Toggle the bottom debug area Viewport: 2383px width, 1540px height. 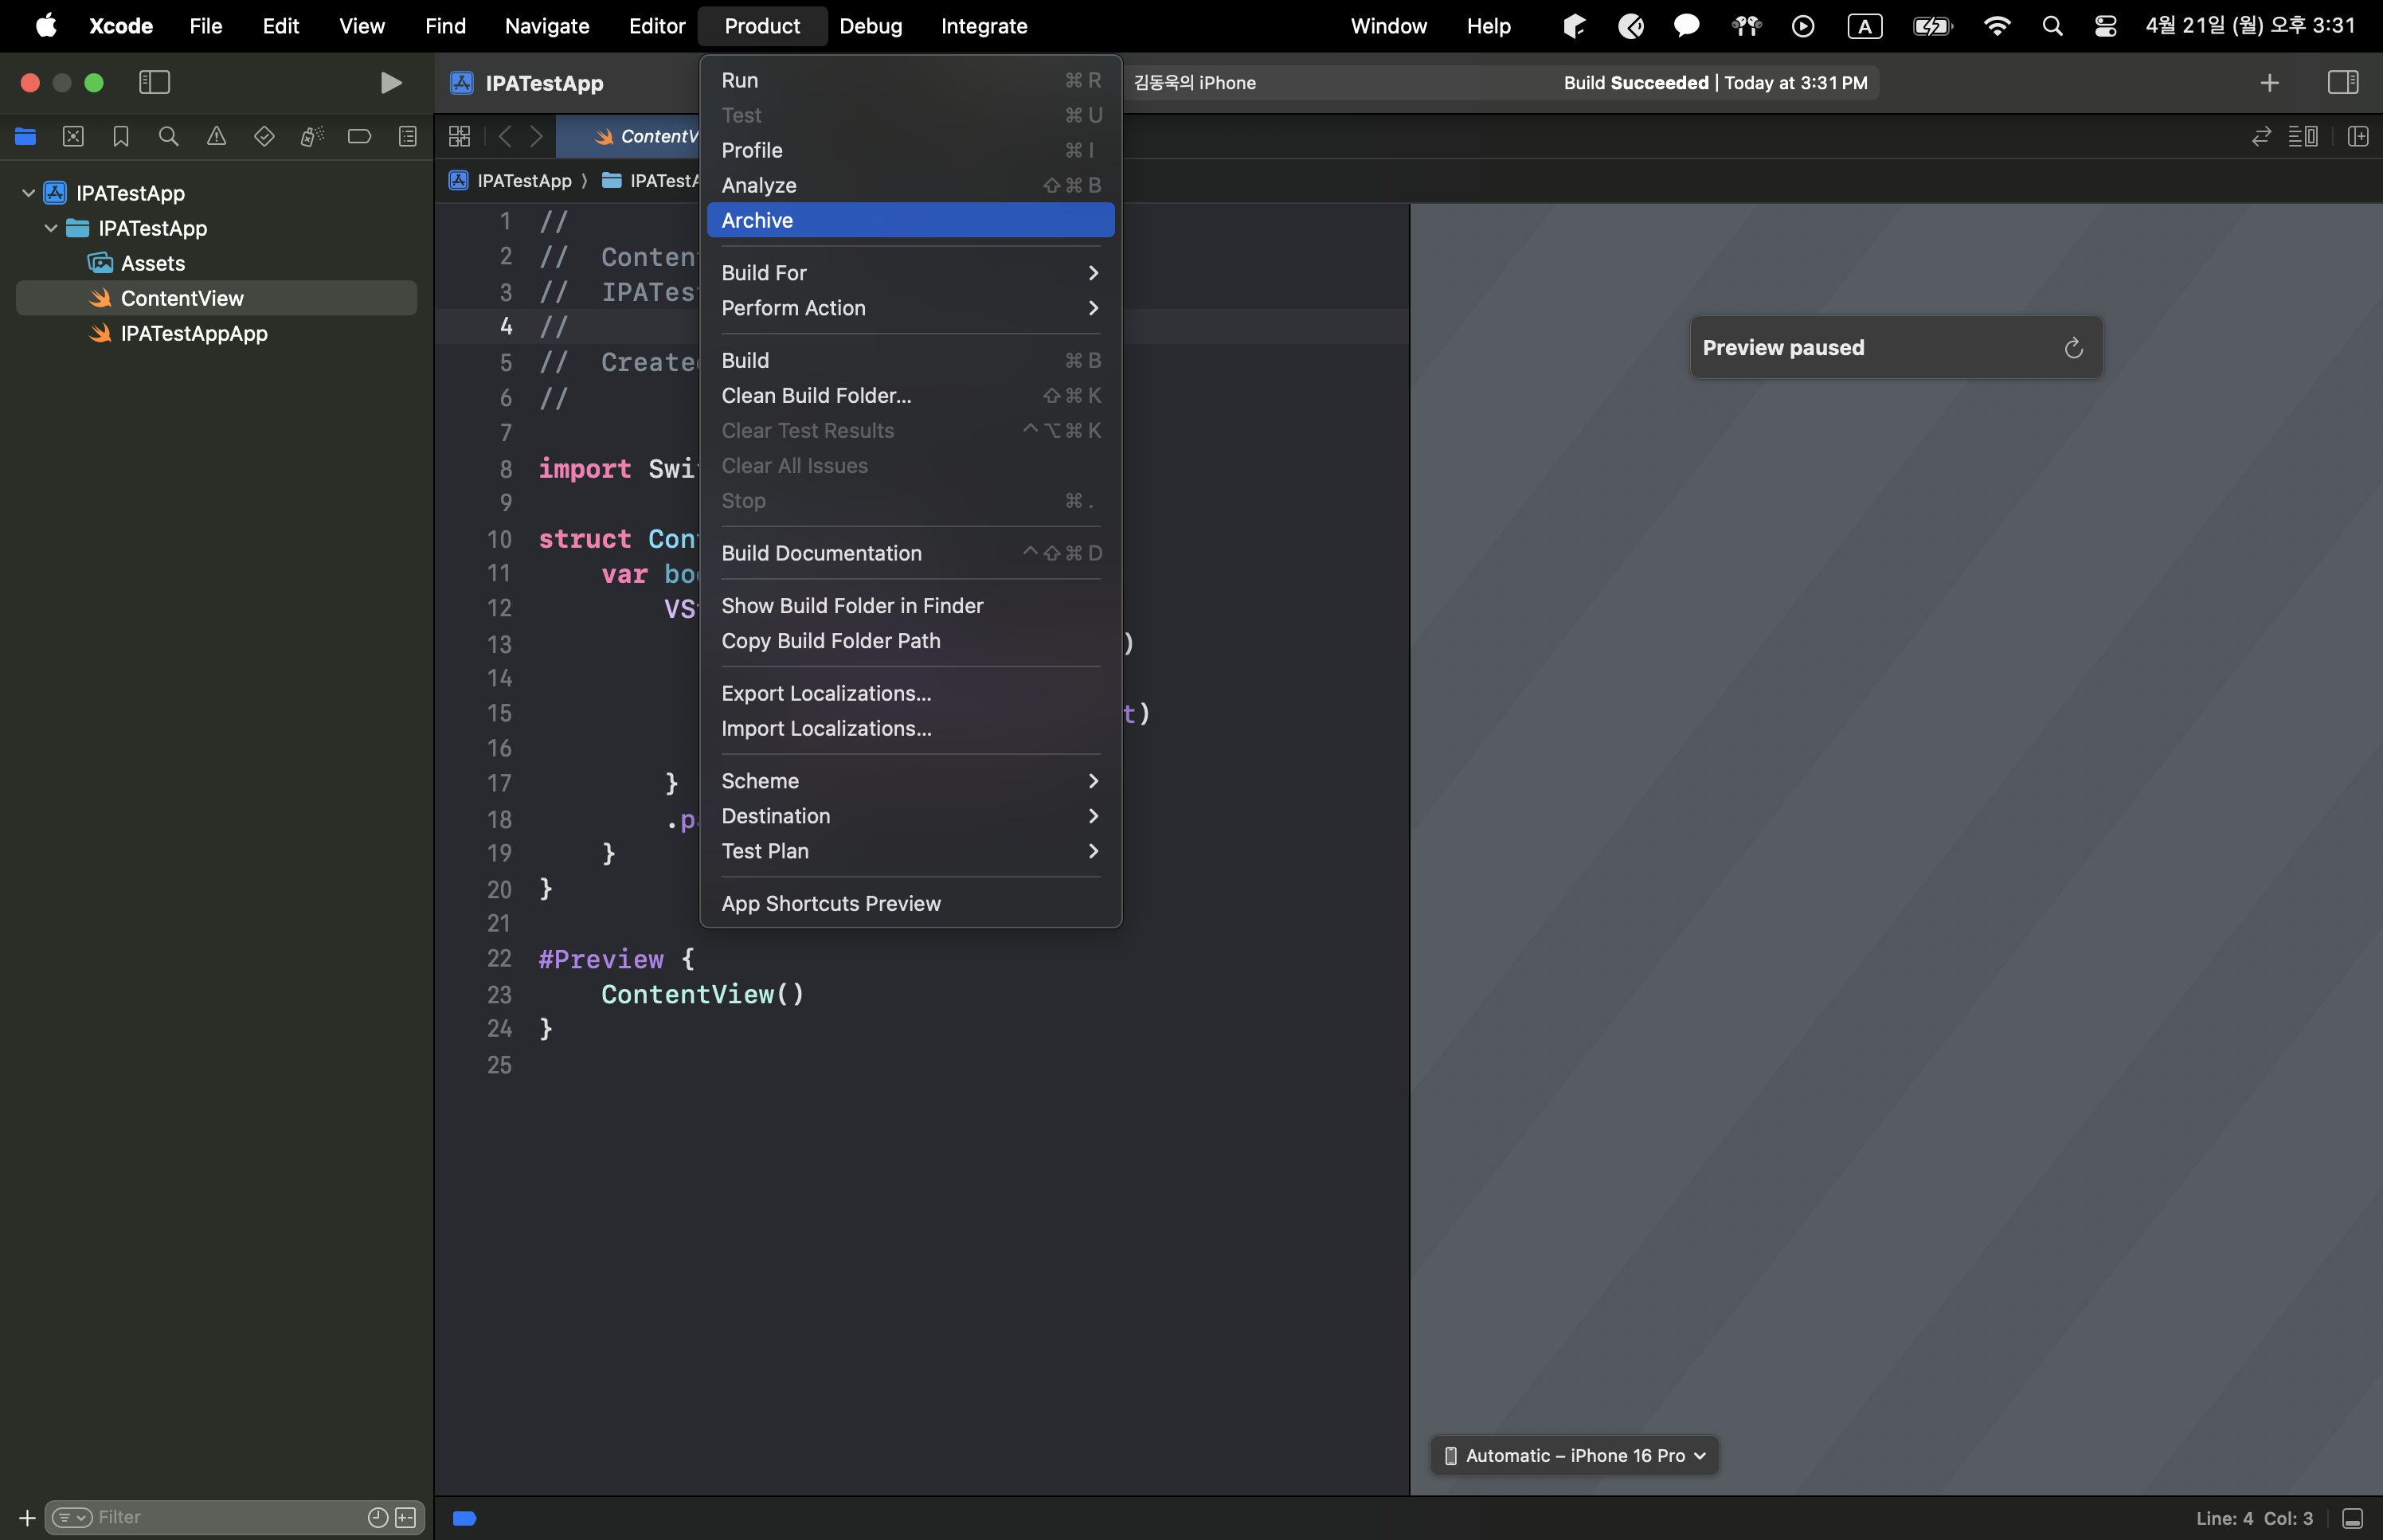[x=2352, y=1518]
